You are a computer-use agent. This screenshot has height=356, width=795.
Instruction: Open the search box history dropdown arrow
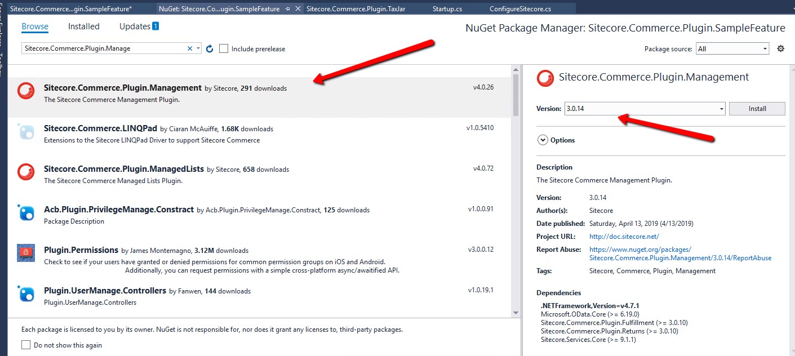(198, 49)
